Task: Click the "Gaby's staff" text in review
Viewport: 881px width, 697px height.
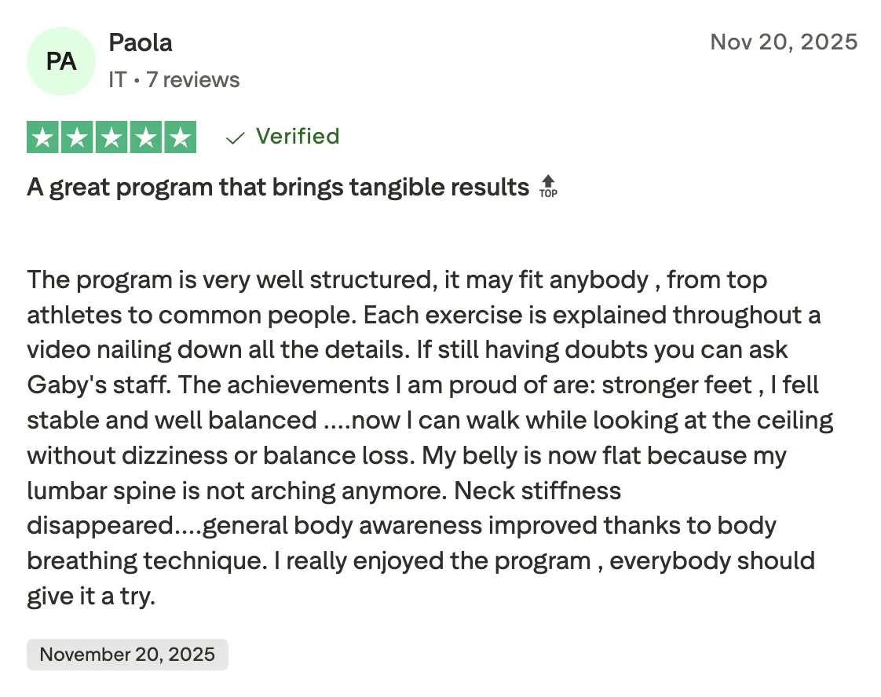Action: [98, 385]
